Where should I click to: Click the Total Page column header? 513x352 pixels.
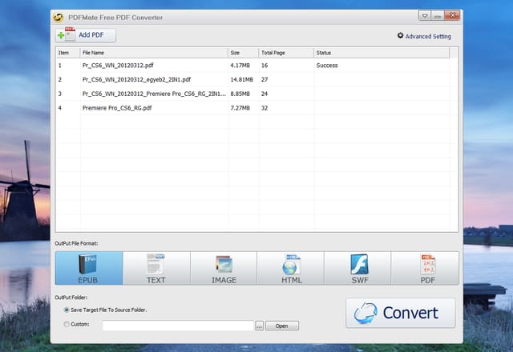(x=286, y=53)
